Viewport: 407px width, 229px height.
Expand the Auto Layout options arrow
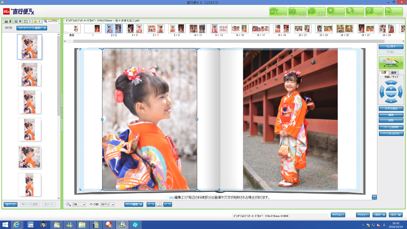pyautogui.click(x=401, y=62)
